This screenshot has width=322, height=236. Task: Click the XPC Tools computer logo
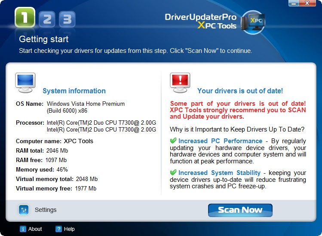click(253, 22)
